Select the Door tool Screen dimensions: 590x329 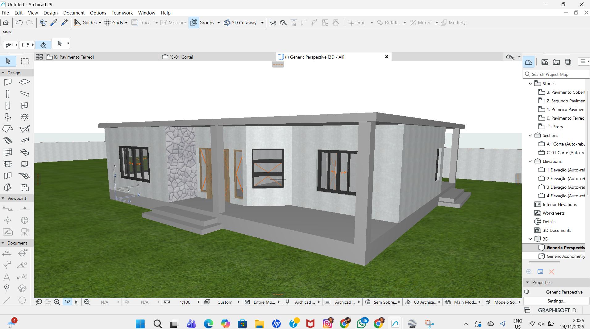click(x=8, y=106)
